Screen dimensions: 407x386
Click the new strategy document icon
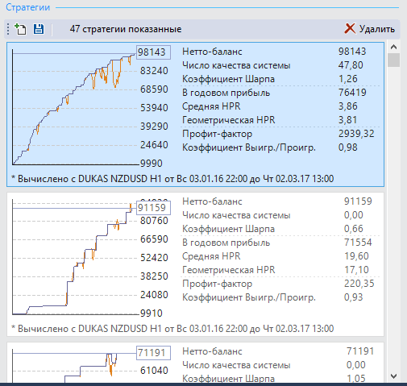point(20,29)
